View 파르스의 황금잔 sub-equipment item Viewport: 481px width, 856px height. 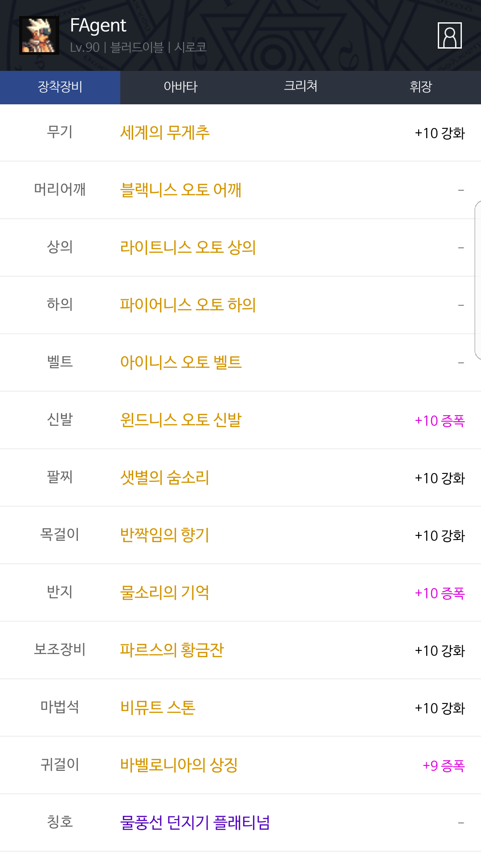171,650
